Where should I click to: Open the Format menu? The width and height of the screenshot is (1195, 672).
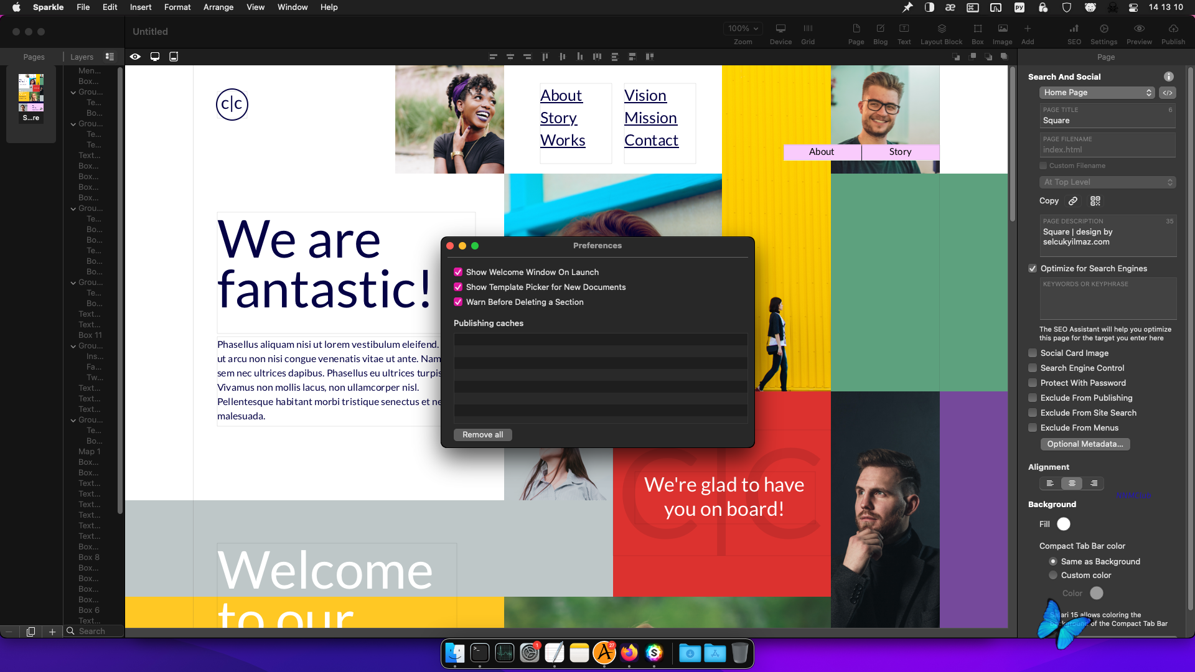(177, 7)
